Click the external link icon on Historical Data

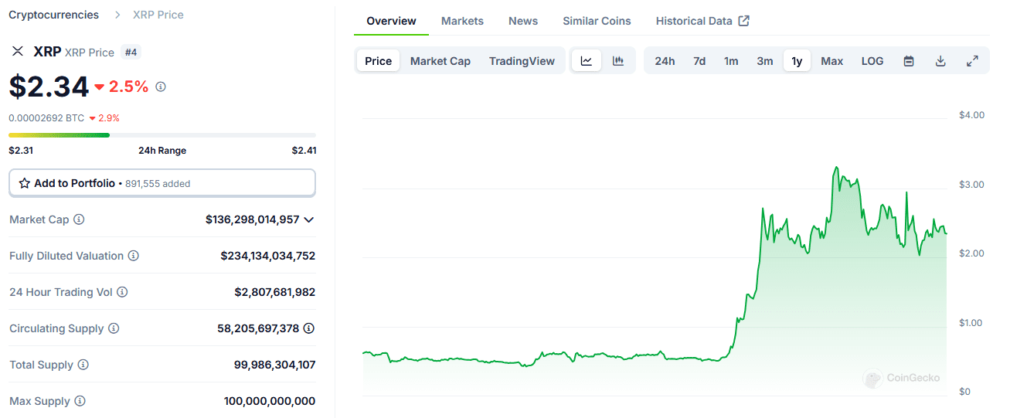click(x=743, y=21)
